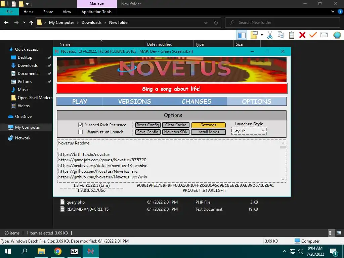Click the Paste clipboard icon
Image resolution: width=344 pixels, height=258 pixels.
point(291,35)
